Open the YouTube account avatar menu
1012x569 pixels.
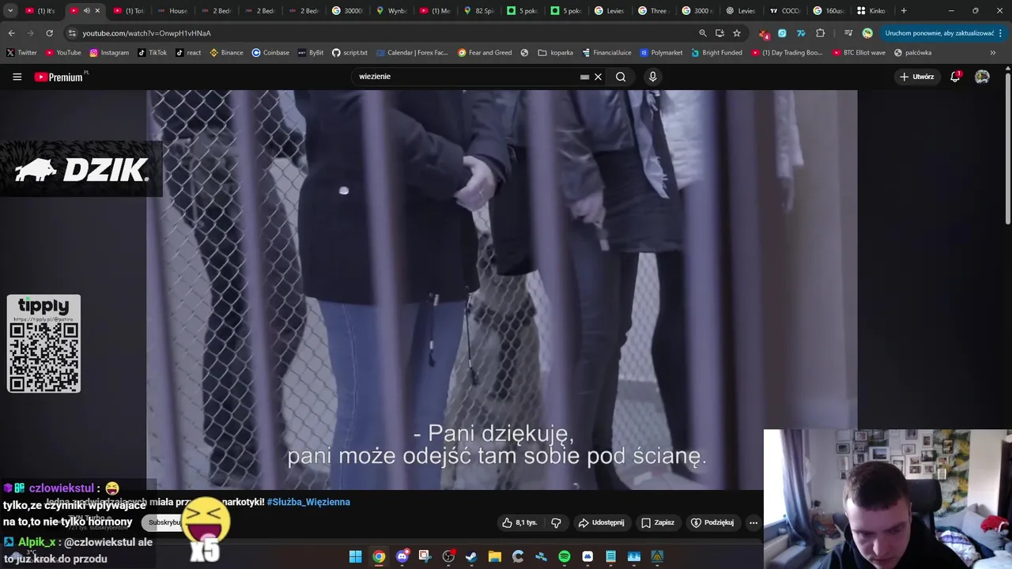pyautogui.click(x=982, y=77)
